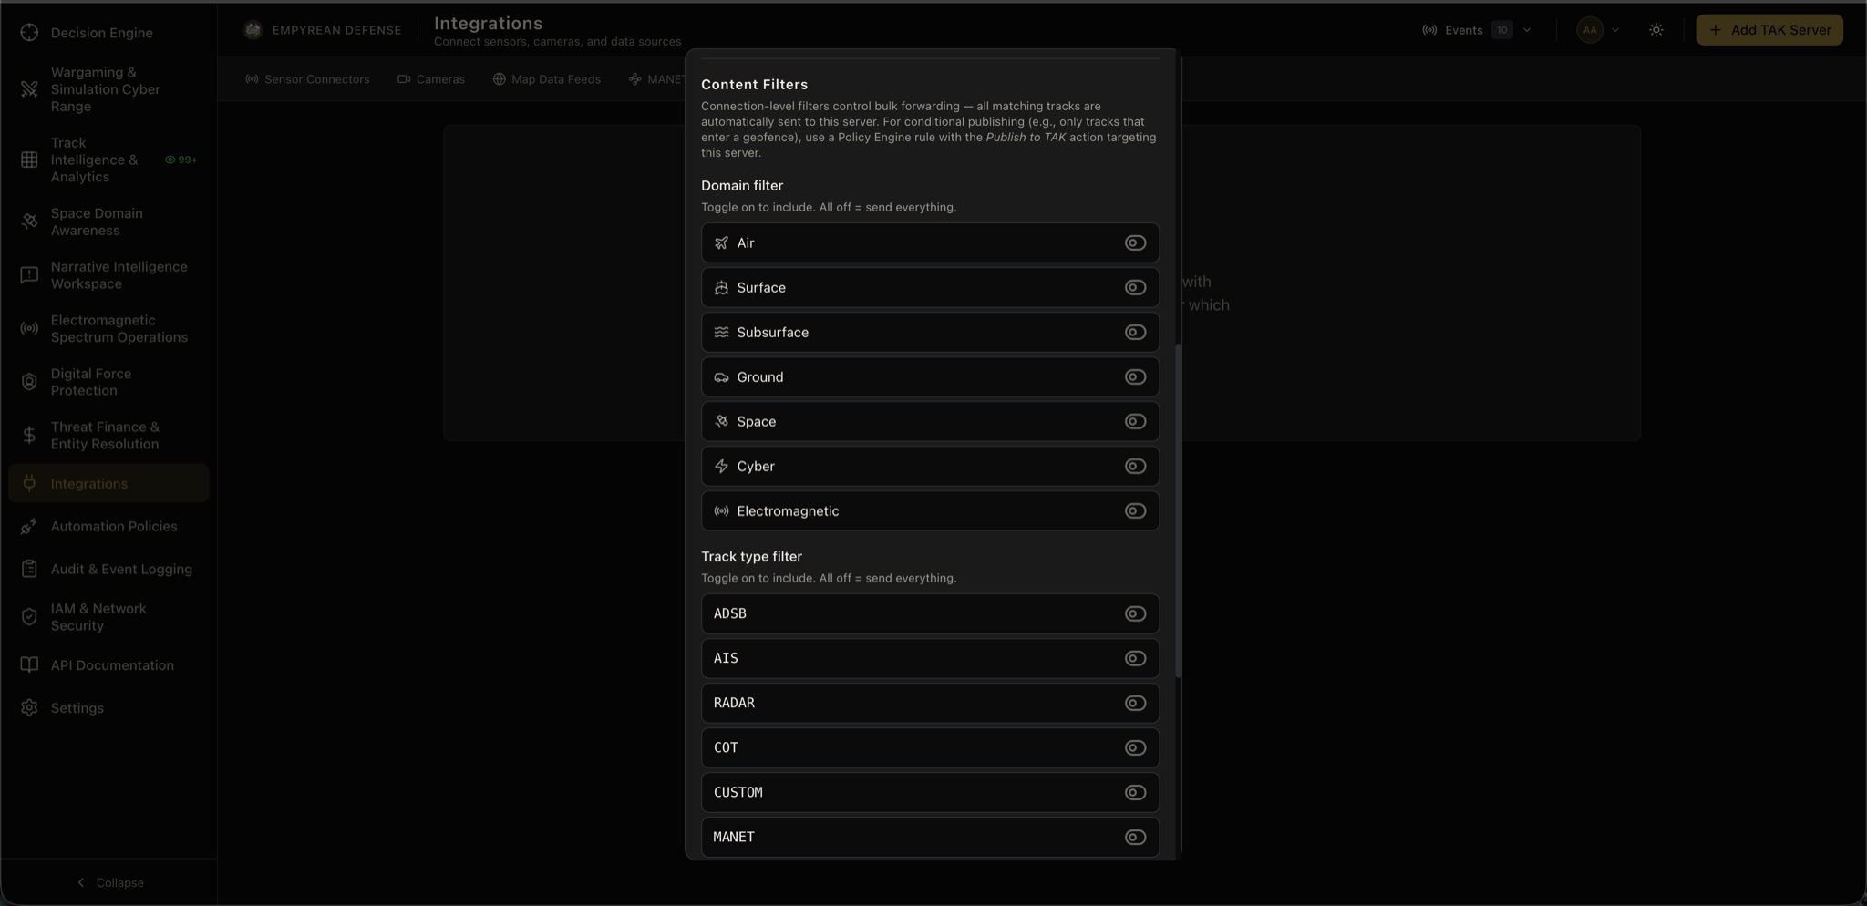Collapse the sidebar with the chevron
The width and height of the screenshot is (1867, 906).
(81, 883)
